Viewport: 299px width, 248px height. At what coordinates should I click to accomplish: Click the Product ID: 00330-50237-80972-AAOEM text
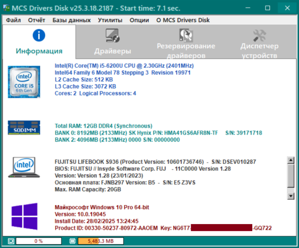point(106,228)
